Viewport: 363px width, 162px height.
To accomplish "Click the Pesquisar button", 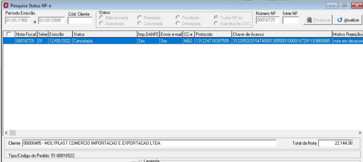I will coord(318,20).
